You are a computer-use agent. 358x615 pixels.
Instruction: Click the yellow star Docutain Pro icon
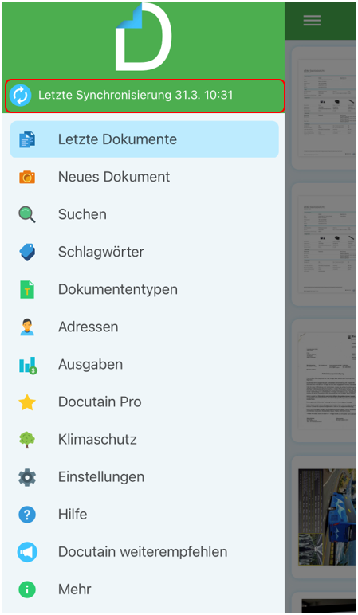(x=27, y=402)
